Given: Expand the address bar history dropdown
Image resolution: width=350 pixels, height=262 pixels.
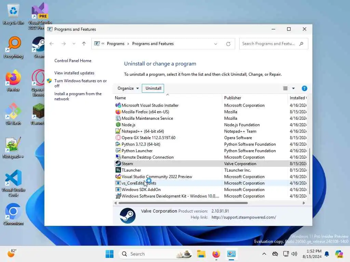Looking at the screenshot, I should (x=216, y=44).
